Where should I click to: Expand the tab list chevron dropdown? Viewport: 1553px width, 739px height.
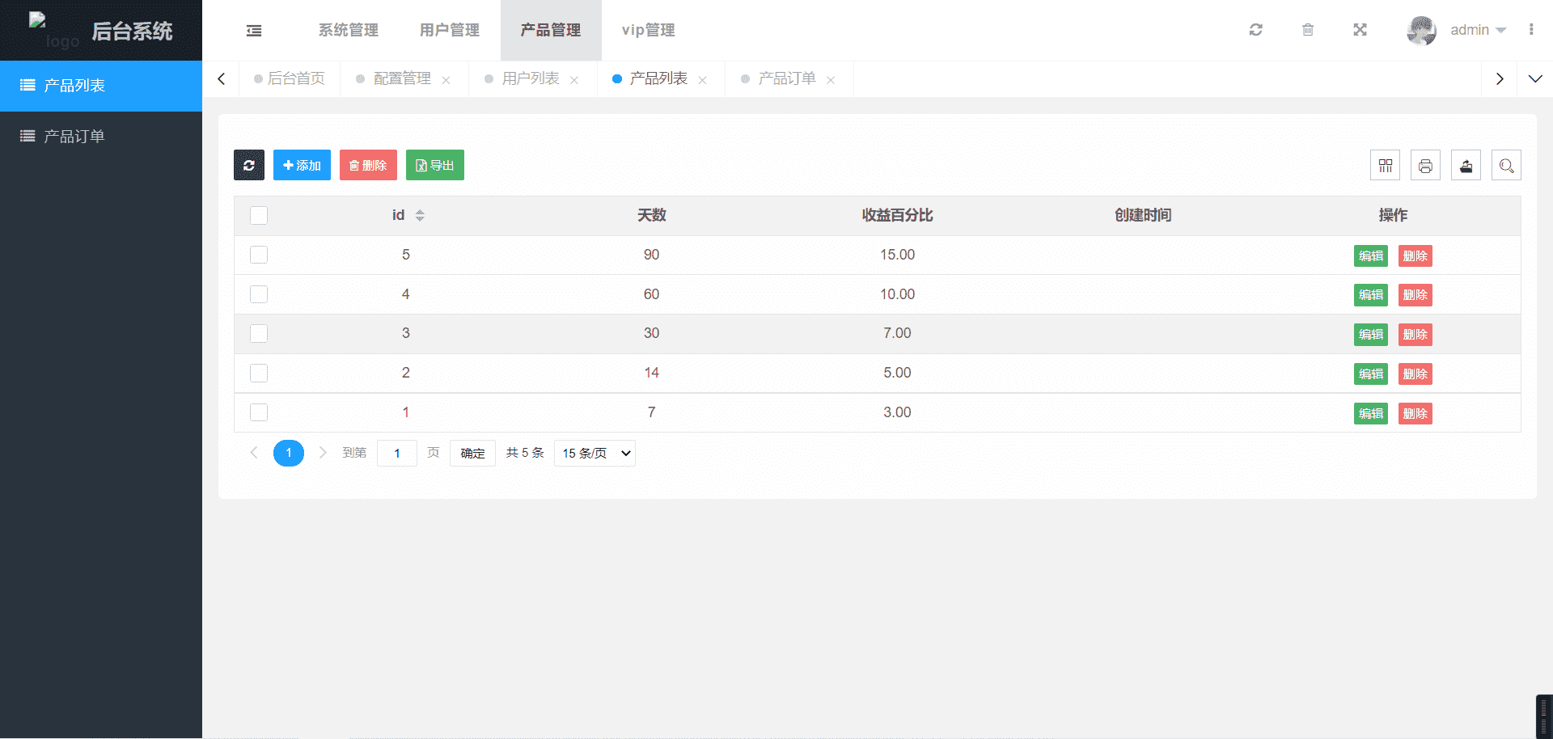coord(1534,78)
